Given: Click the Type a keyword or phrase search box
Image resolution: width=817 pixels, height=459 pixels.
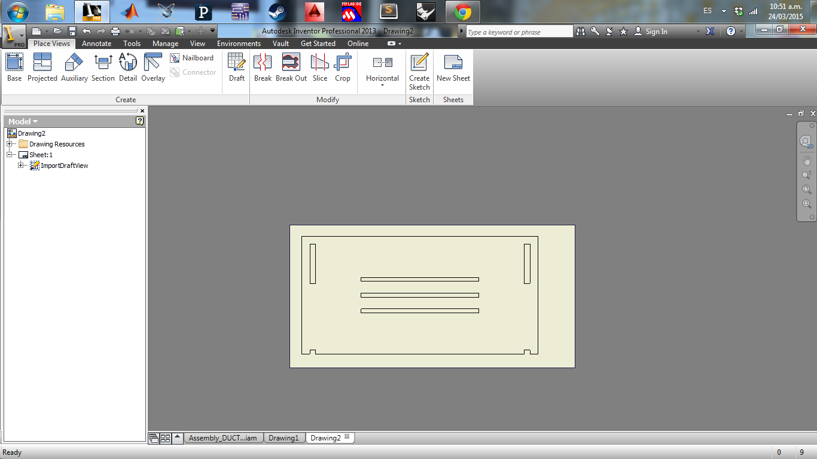Looking at the screenshot, I should click(x=519, y=32).
